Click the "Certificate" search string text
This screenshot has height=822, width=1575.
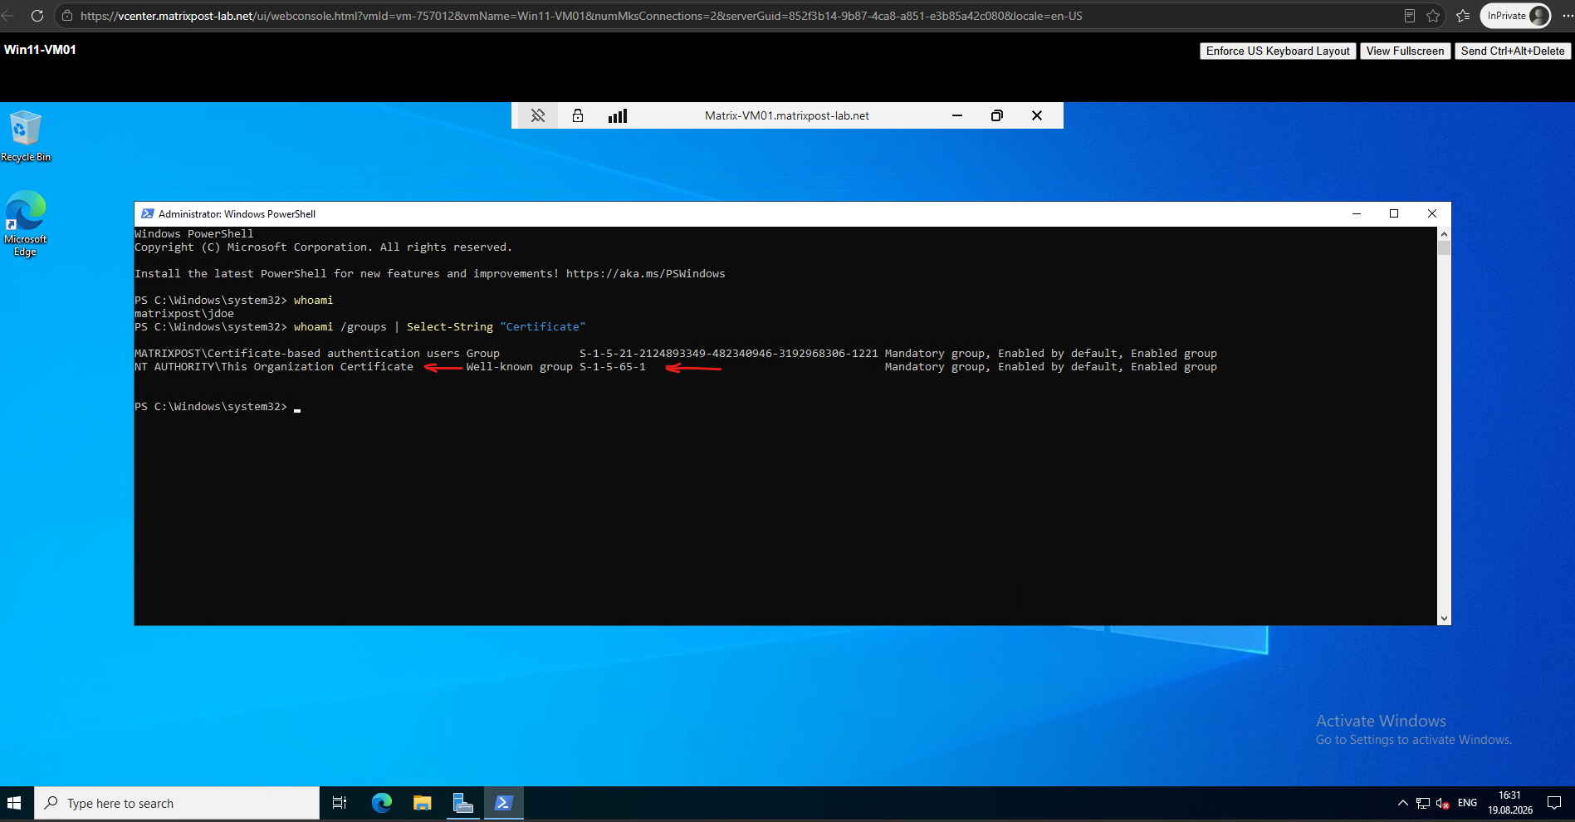[x=542, y=326]
